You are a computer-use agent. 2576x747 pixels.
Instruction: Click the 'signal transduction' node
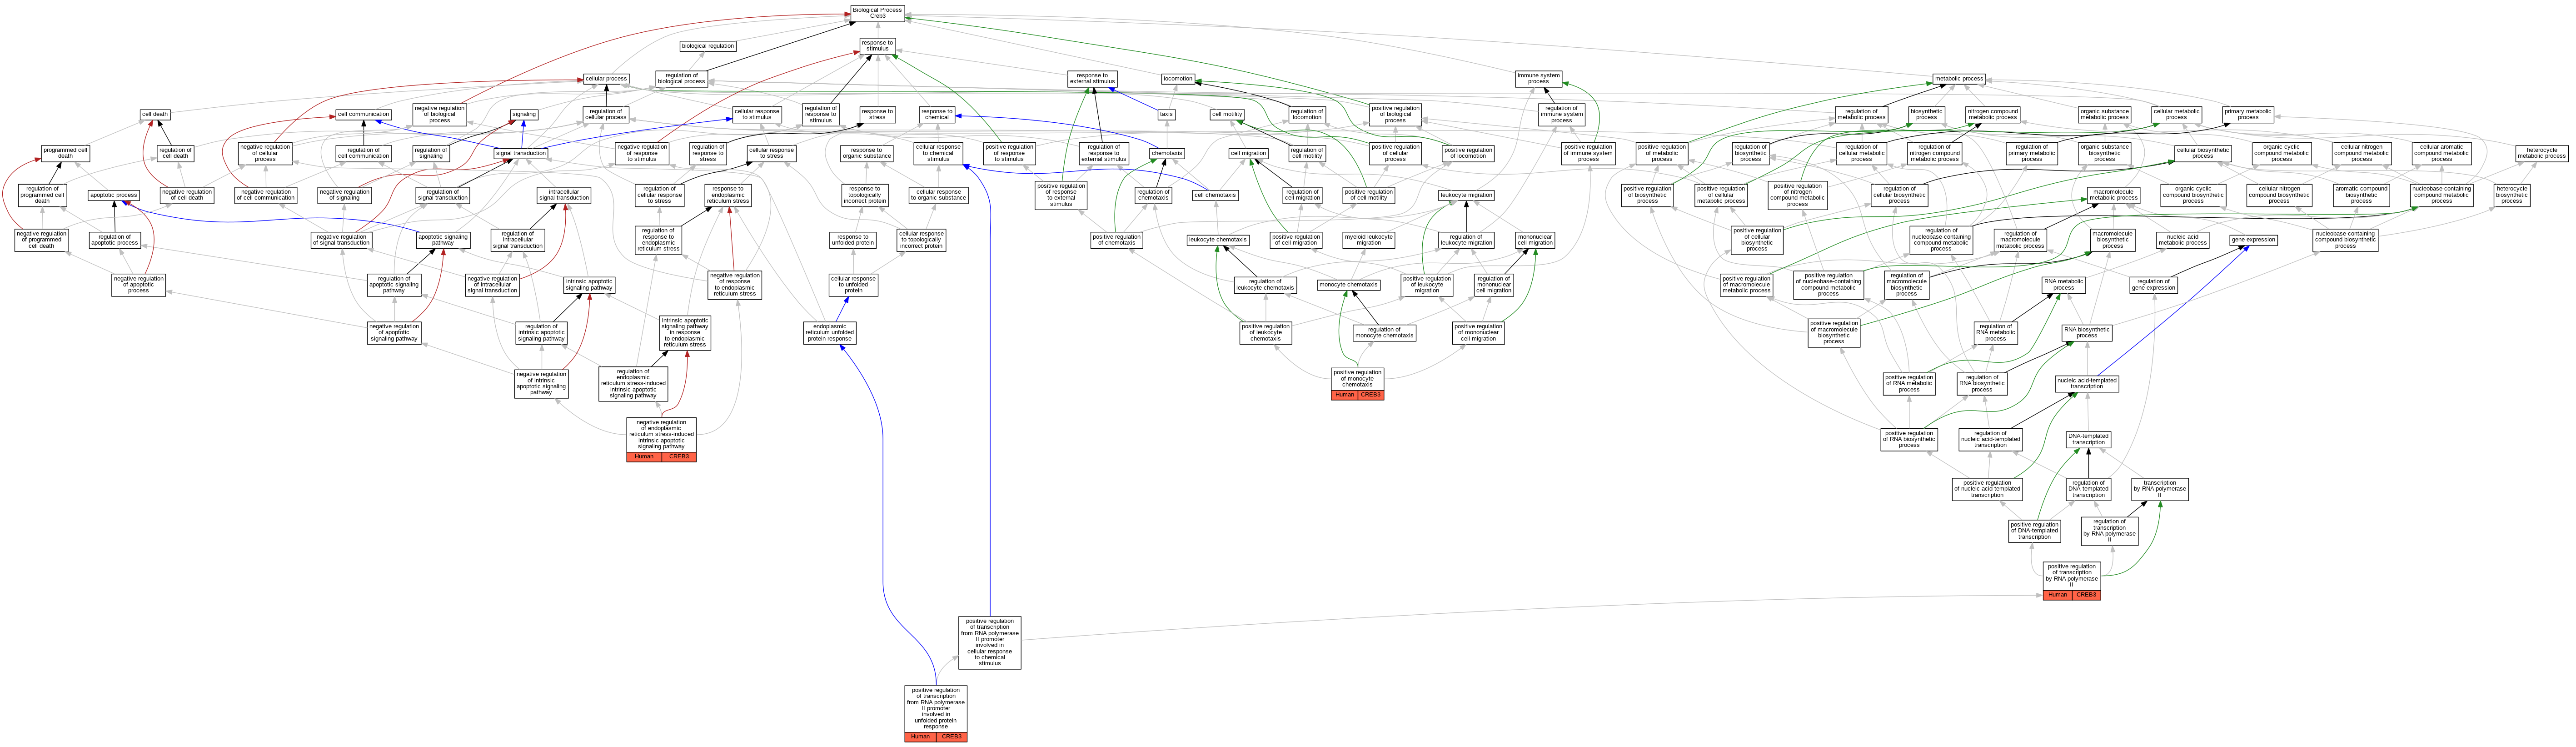[x=521, y=153]
